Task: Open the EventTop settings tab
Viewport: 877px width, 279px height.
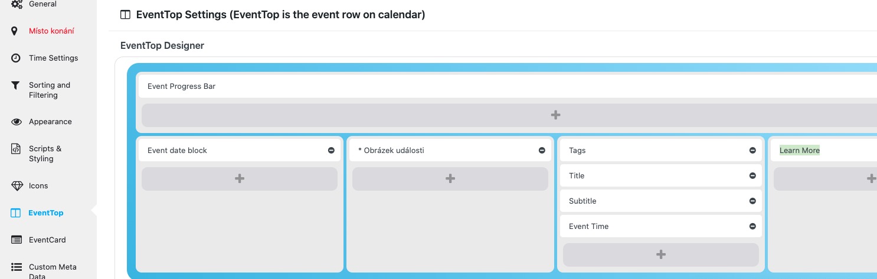Action: [x=45, y=213]
